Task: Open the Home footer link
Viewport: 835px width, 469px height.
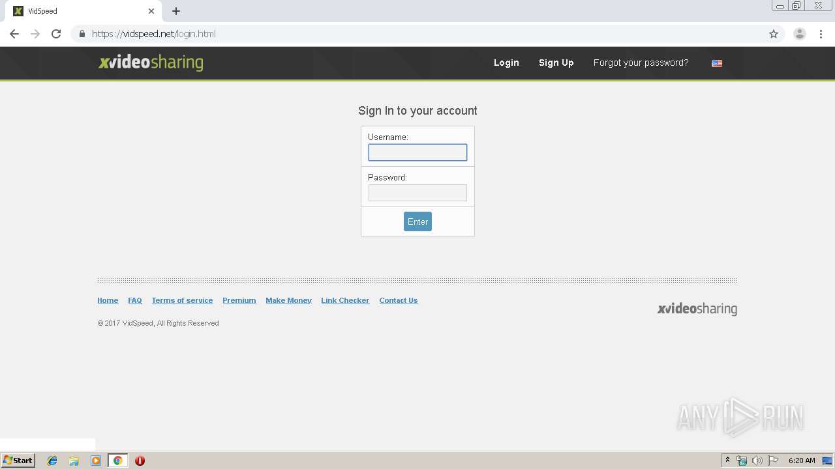Action: tap(108, 300)
